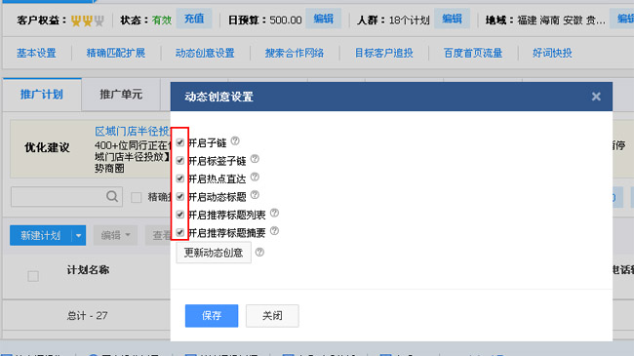This screenshot has width=634, height=356.
Task: Open the 区域门店半径投 suggestion link
Action: pyautogui.click(x=133, y=131)
